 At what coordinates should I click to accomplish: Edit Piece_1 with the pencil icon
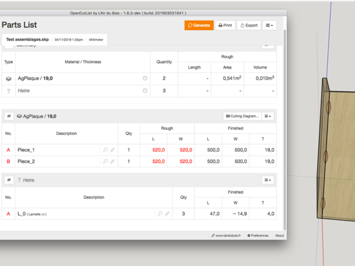[112, 150]
